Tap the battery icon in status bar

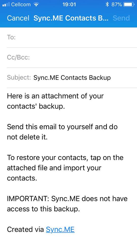pos(129,5)
